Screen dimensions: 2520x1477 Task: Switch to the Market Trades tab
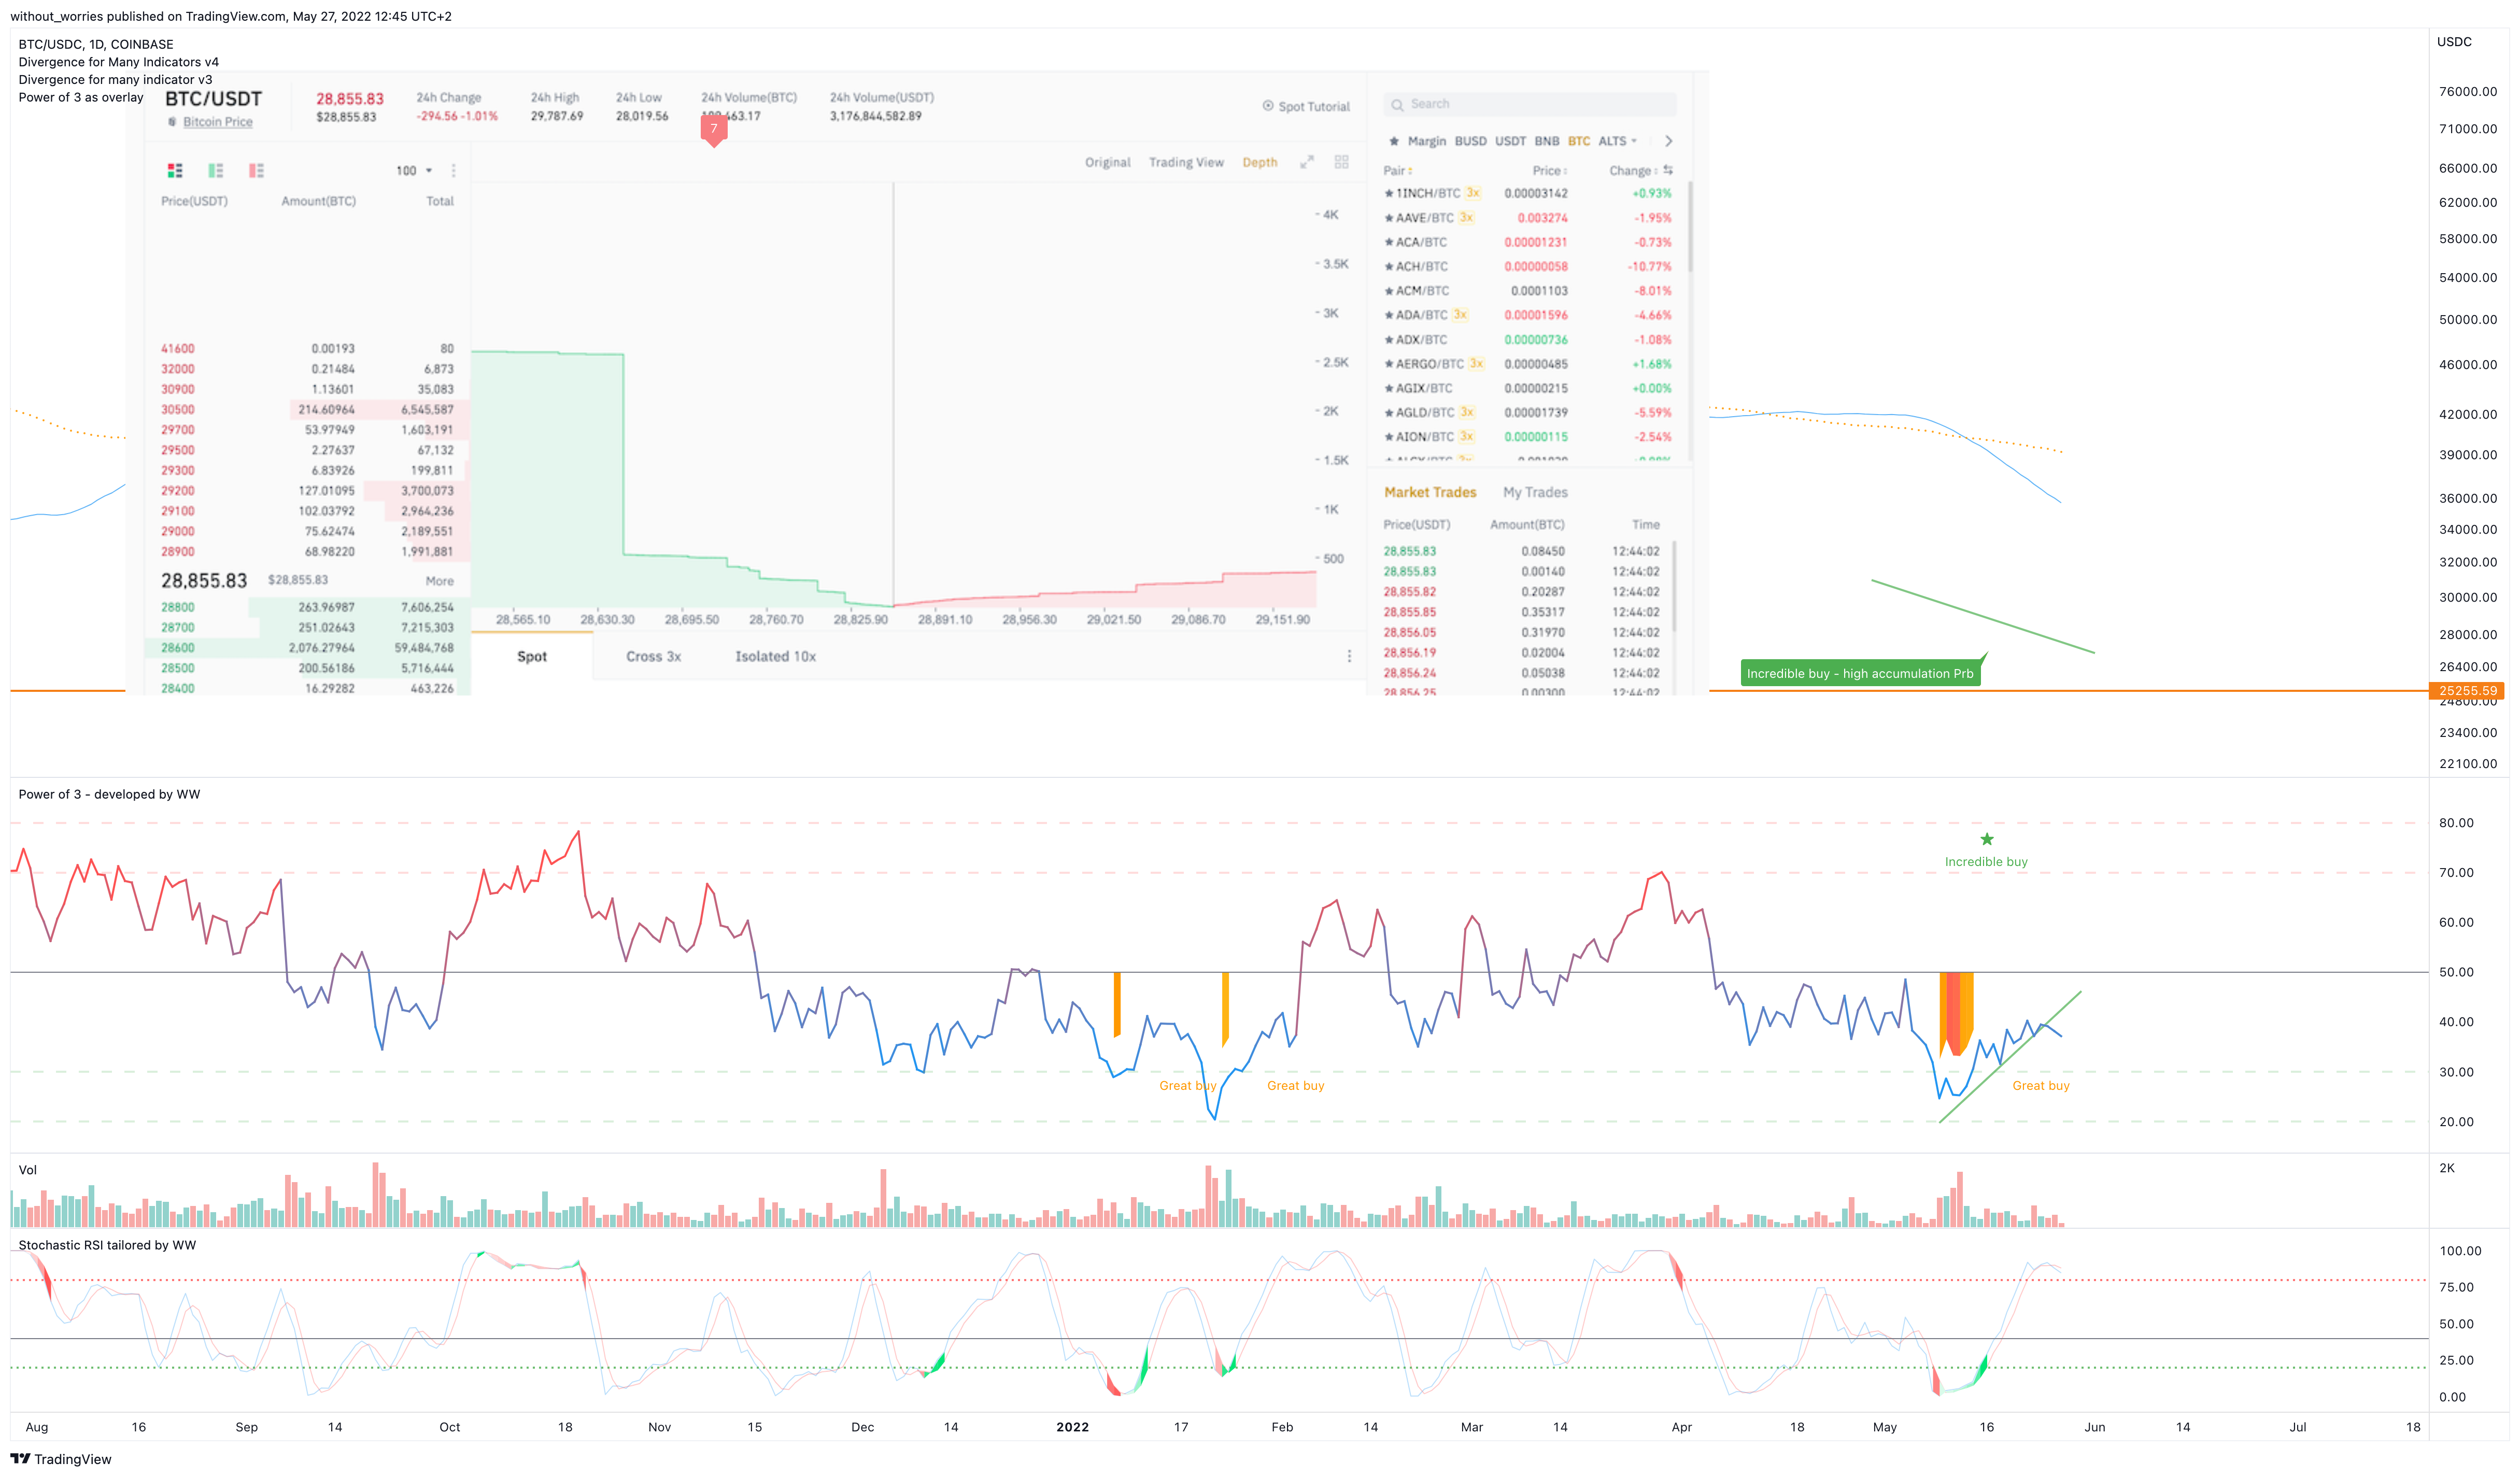tap(1430, 492)
